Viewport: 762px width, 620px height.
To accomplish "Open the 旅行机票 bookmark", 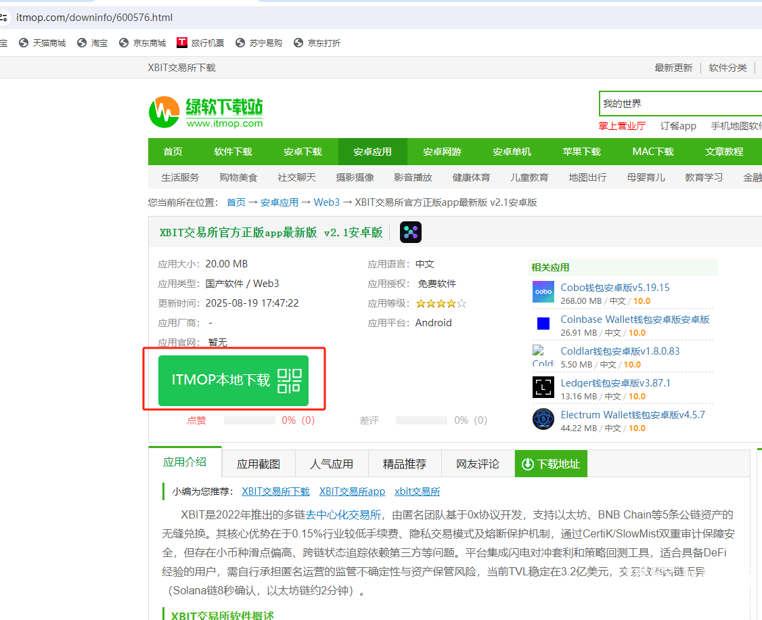I will [x=200, y=43].
